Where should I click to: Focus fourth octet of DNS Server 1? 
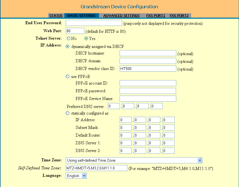(x=169, y=143)
